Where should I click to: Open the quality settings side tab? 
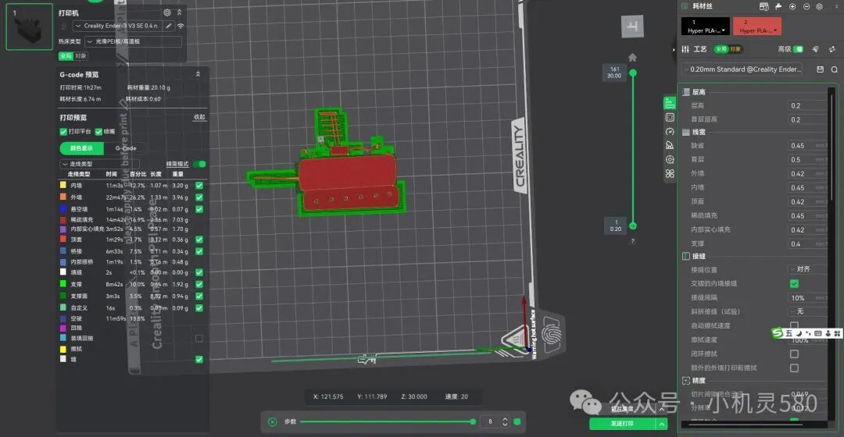[x=670, y=103]
